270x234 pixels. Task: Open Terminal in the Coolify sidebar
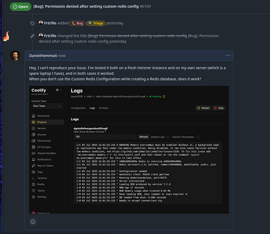pos(42,178)
